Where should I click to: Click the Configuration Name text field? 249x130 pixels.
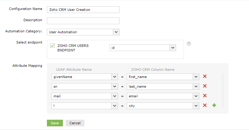tap(83, 10)
